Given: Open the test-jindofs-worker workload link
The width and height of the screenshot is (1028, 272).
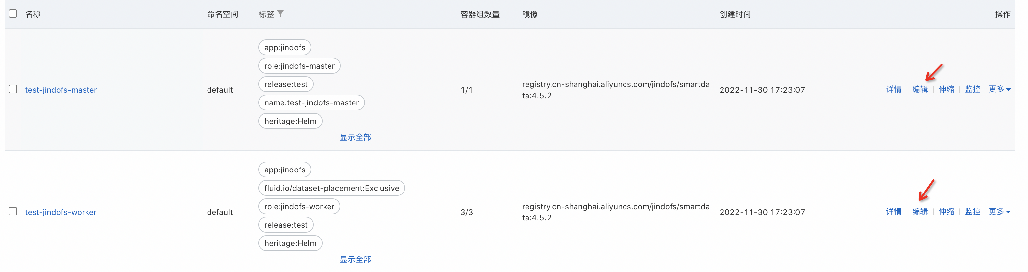Looking at the screenshot, I should point(61,212).
